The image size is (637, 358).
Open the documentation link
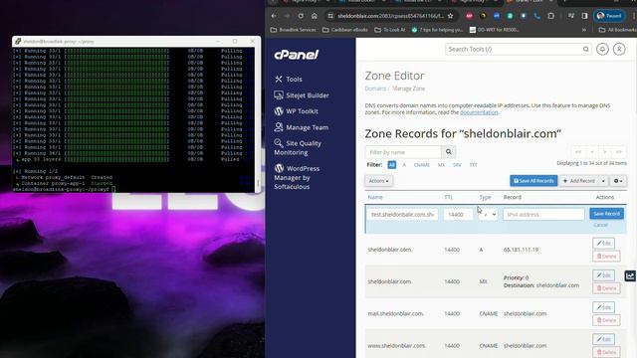click(479, 112)
